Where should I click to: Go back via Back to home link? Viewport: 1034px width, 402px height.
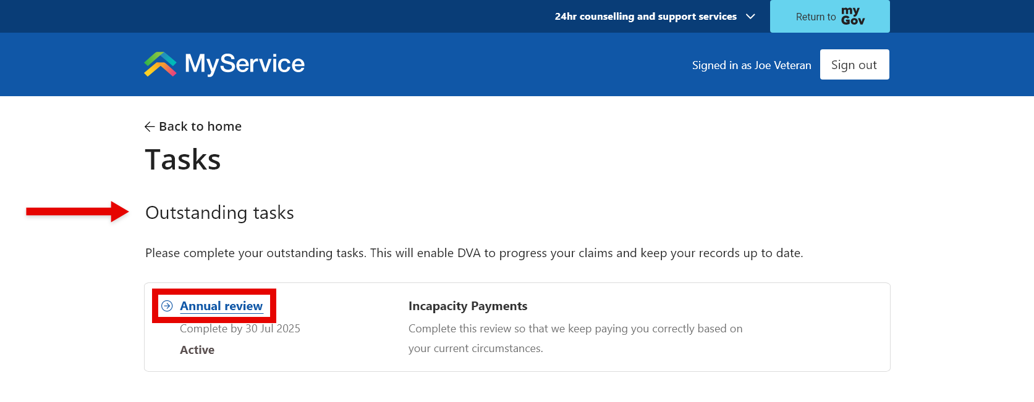(200, 126)
